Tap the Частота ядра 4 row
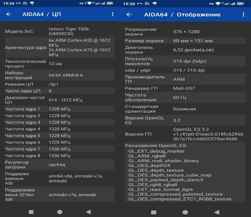The image size is (251, 217). [60, 129]
